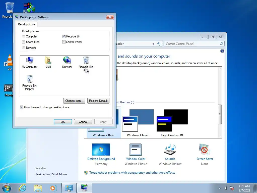Select the High Contrast #1 theme

[172, 123]
